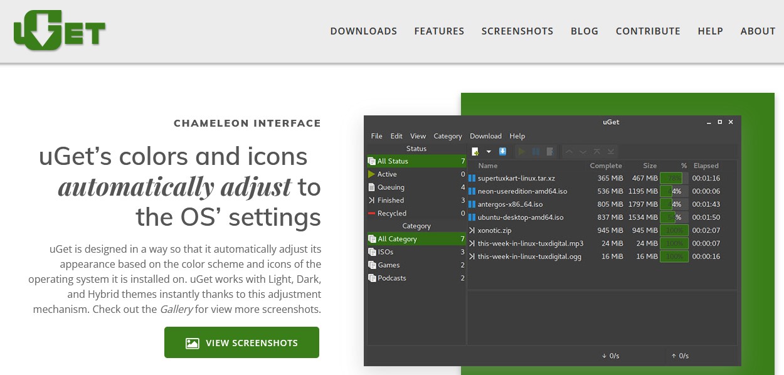Viewport: 784px width, 375px height.
Task: Click the All Category icon in sidebar
Action: [x=372, y=239]
